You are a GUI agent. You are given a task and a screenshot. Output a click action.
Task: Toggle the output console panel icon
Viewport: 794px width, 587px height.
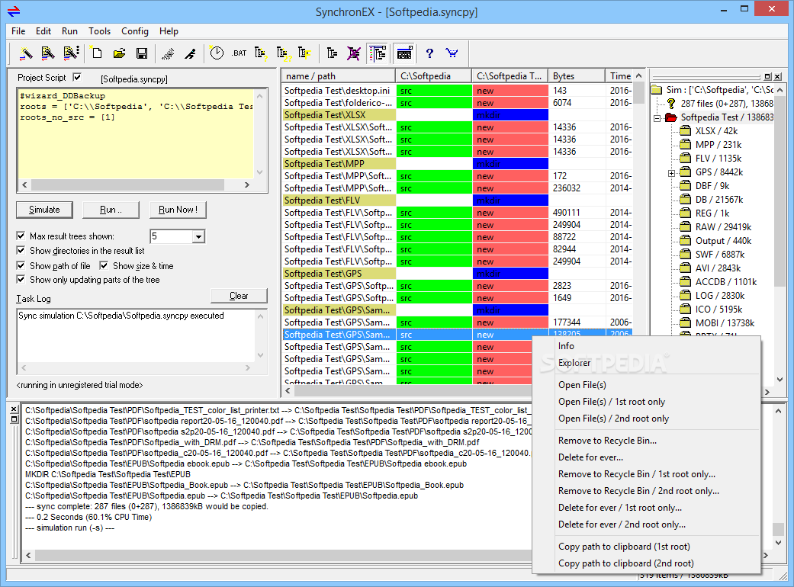[x=404, y=53]
